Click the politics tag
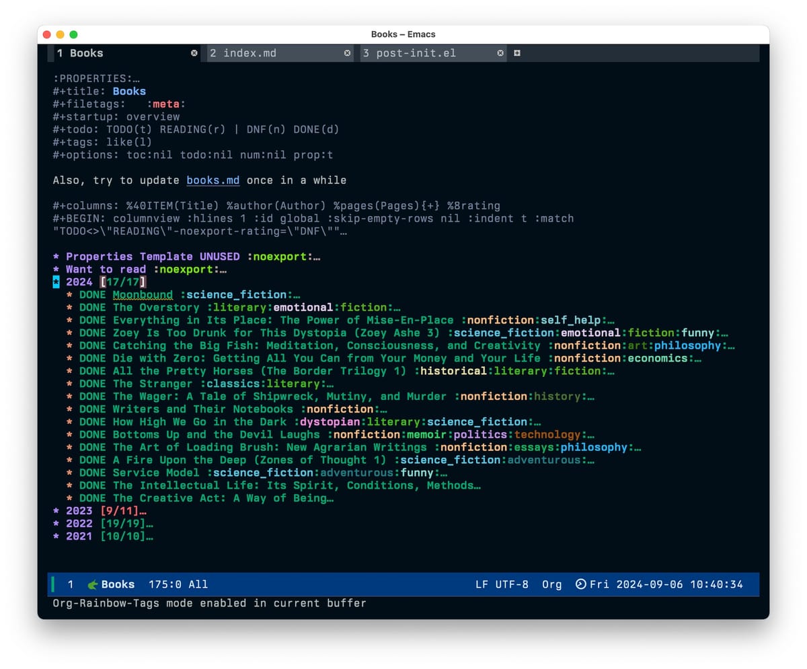Viewport: 807px width, 669px height. point(481,435)
